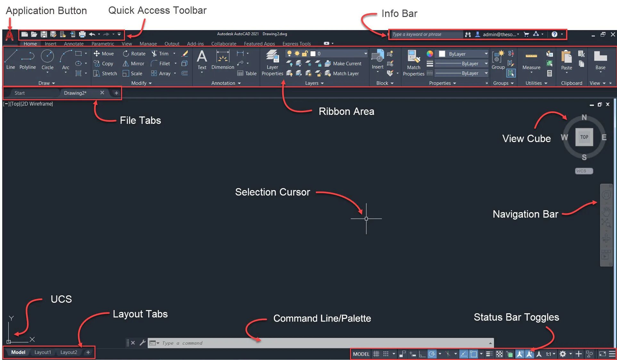Toggle Ortho mode in the status bar
This screenshot has height=360, width=617.
pos(422,354)
